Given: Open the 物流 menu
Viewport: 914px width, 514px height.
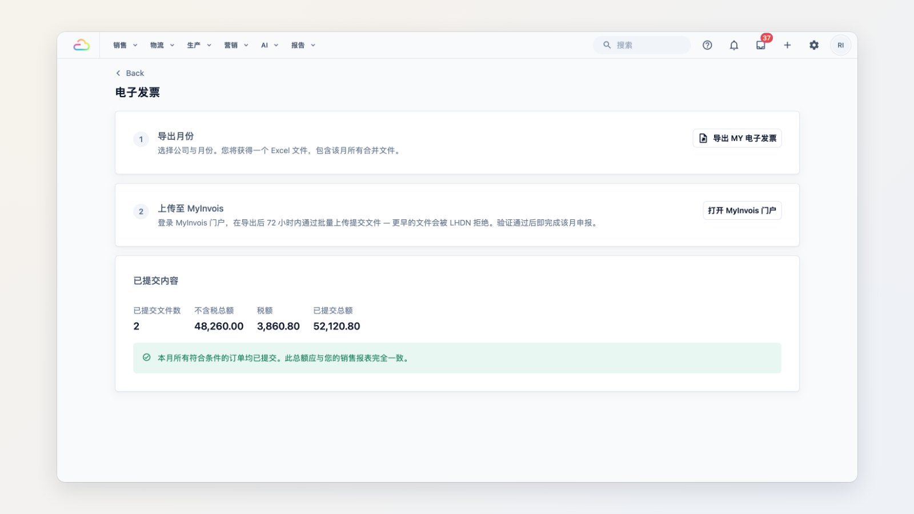Looking at the screenshot, I should click(162, 45).
